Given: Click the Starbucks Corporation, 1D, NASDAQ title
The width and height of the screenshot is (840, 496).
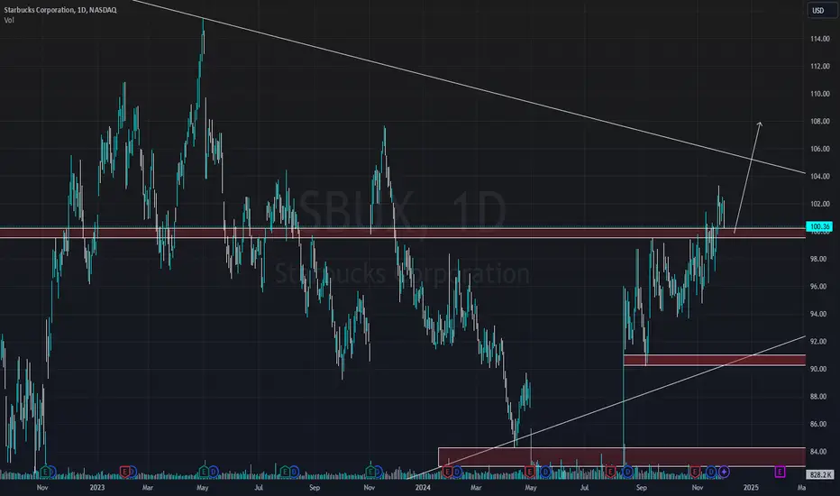Looking at the screenshot, I should pos(60,10).
